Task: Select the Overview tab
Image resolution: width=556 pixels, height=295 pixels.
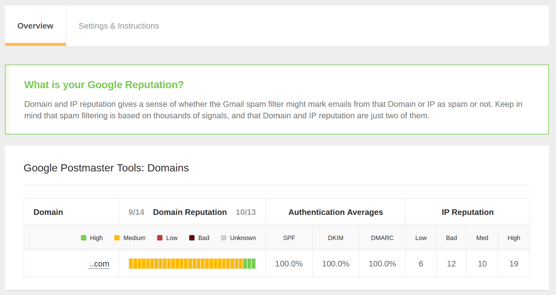Action: pyautogui.click(x=35, y=26)
